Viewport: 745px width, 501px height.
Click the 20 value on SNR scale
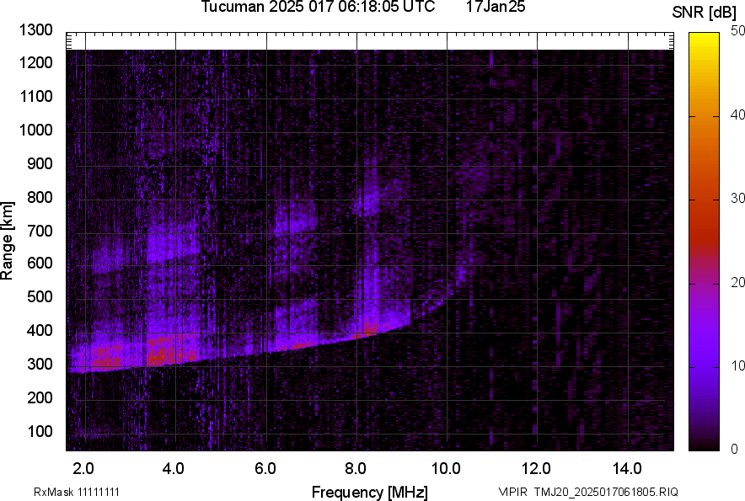(738, 283)
